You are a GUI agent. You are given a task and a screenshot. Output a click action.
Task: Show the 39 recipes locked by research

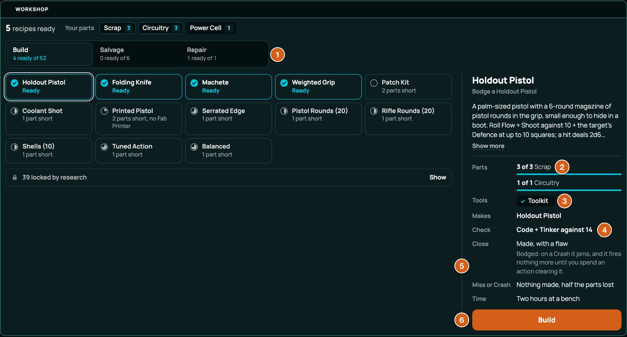438,177
